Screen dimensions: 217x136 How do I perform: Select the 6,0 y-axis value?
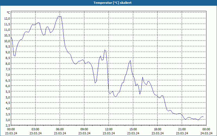coord(8,86)
